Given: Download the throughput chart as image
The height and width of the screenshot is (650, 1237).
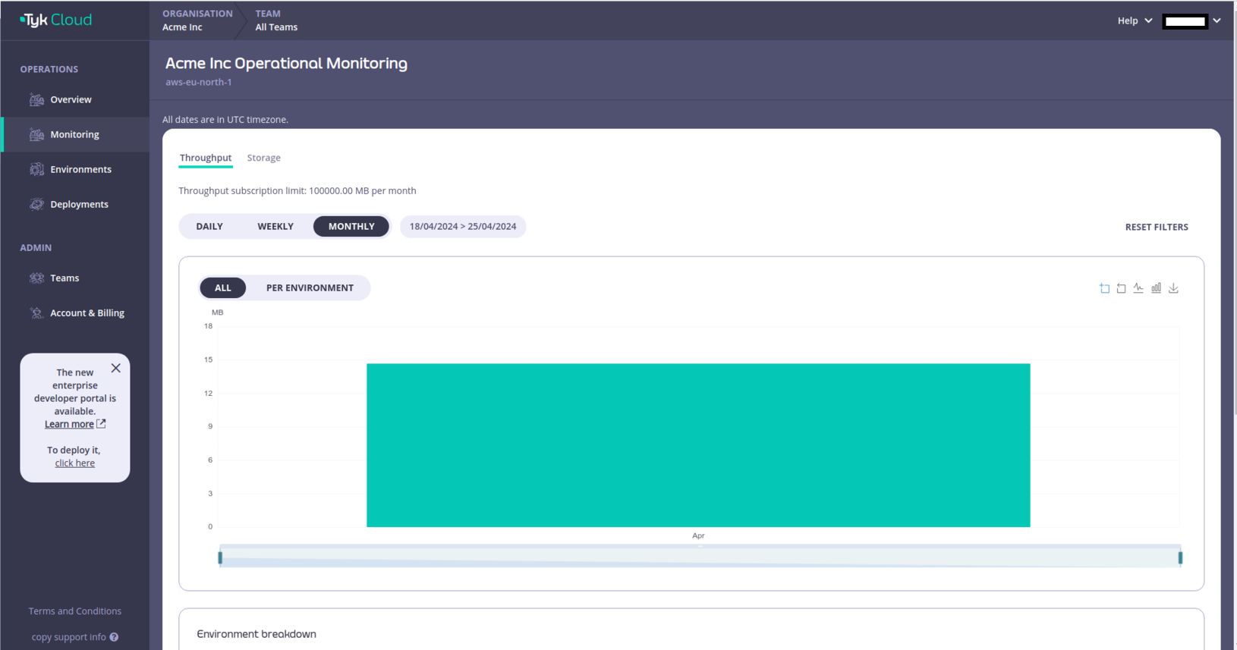Looking at the screenshot, I should [x=1173, y=288].
